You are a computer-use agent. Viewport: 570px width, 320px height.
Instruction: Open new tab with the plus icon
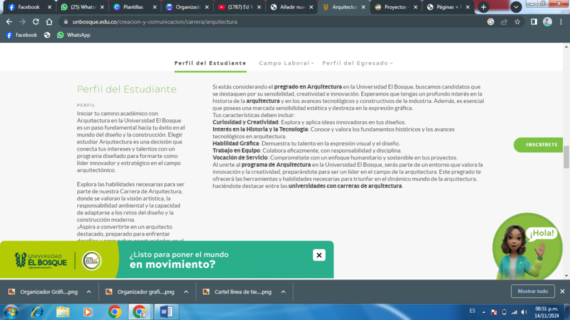point(483,7)
